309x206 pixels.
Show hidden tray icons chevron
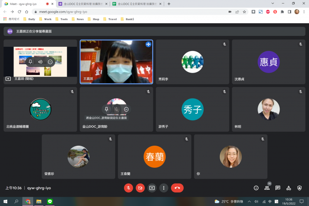pyautogui.click(x=249, y=201)
